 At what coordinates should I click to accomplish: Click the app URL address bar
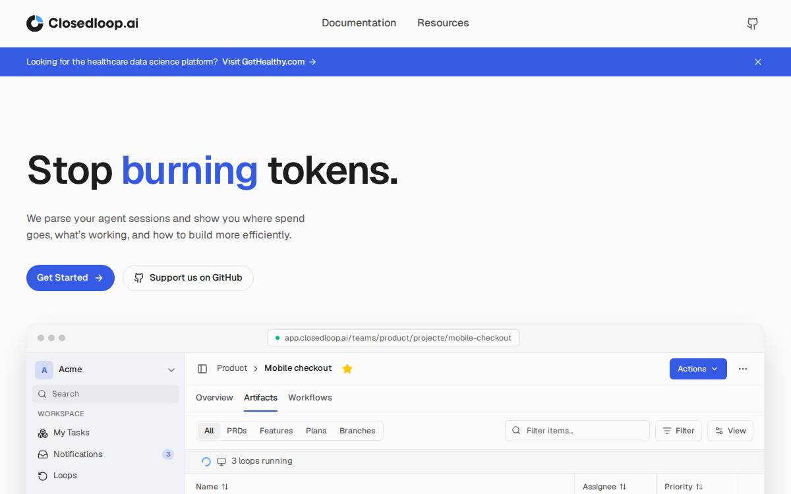point(394,338)
